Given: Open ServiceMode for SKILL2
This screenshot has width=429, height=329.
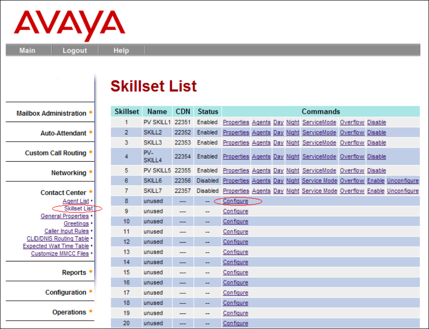Looking at the screenshot, I should tap(319, 133).
